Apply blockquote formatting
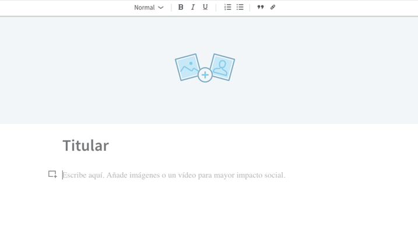418x231 pixels. [x=261, y=7]
